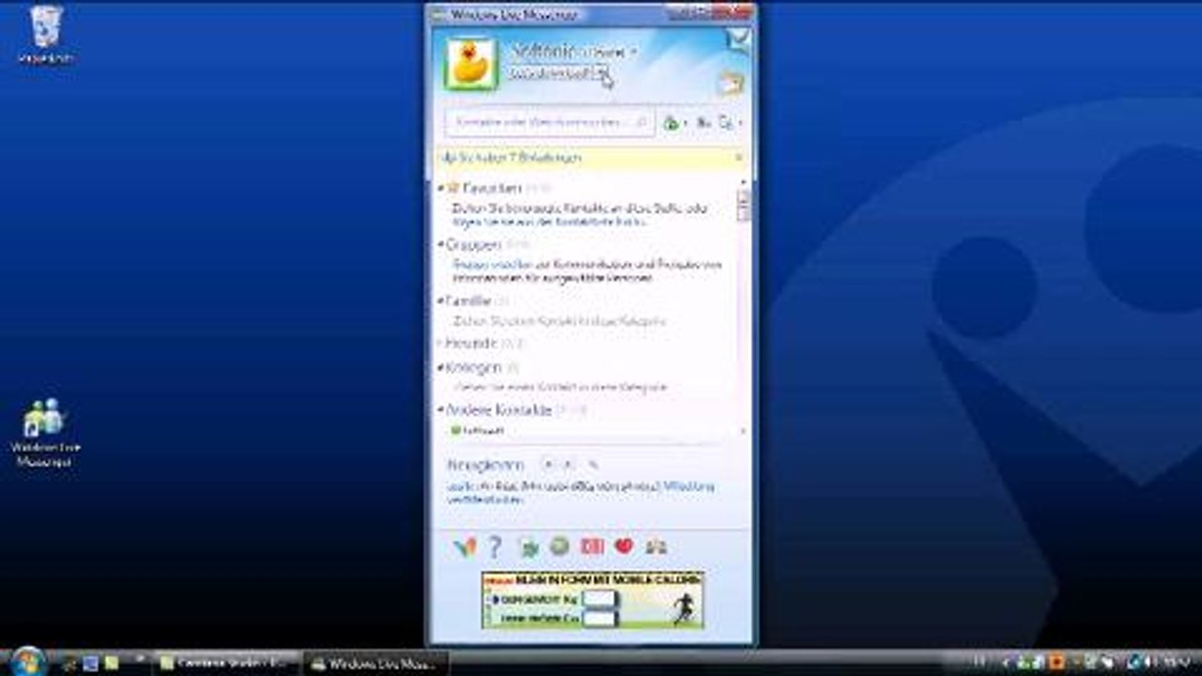This screenshot has height=676, width=1202.
Task: Expand the Freunde group
Action: 440,343
